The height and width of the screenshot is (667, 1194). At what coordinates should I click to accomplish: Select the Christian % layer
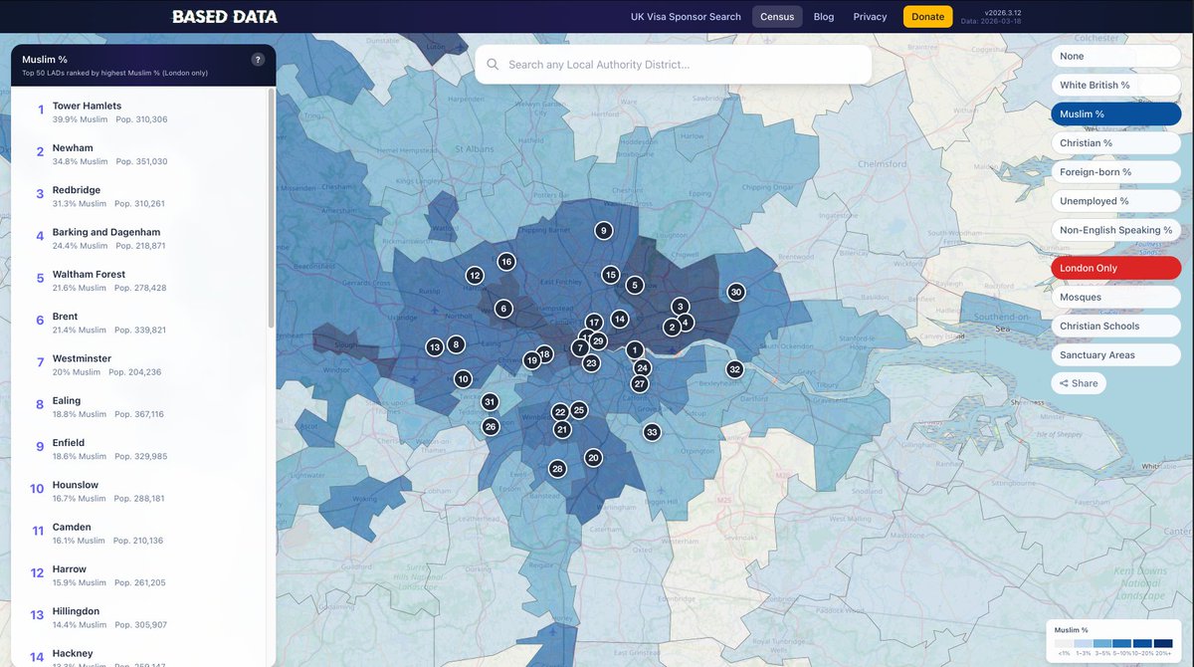click(1115, 143)
